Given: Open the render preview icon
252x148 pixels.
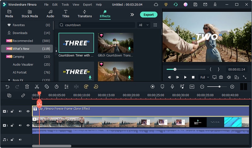Looking at the screenshot, I should [152, 87].
